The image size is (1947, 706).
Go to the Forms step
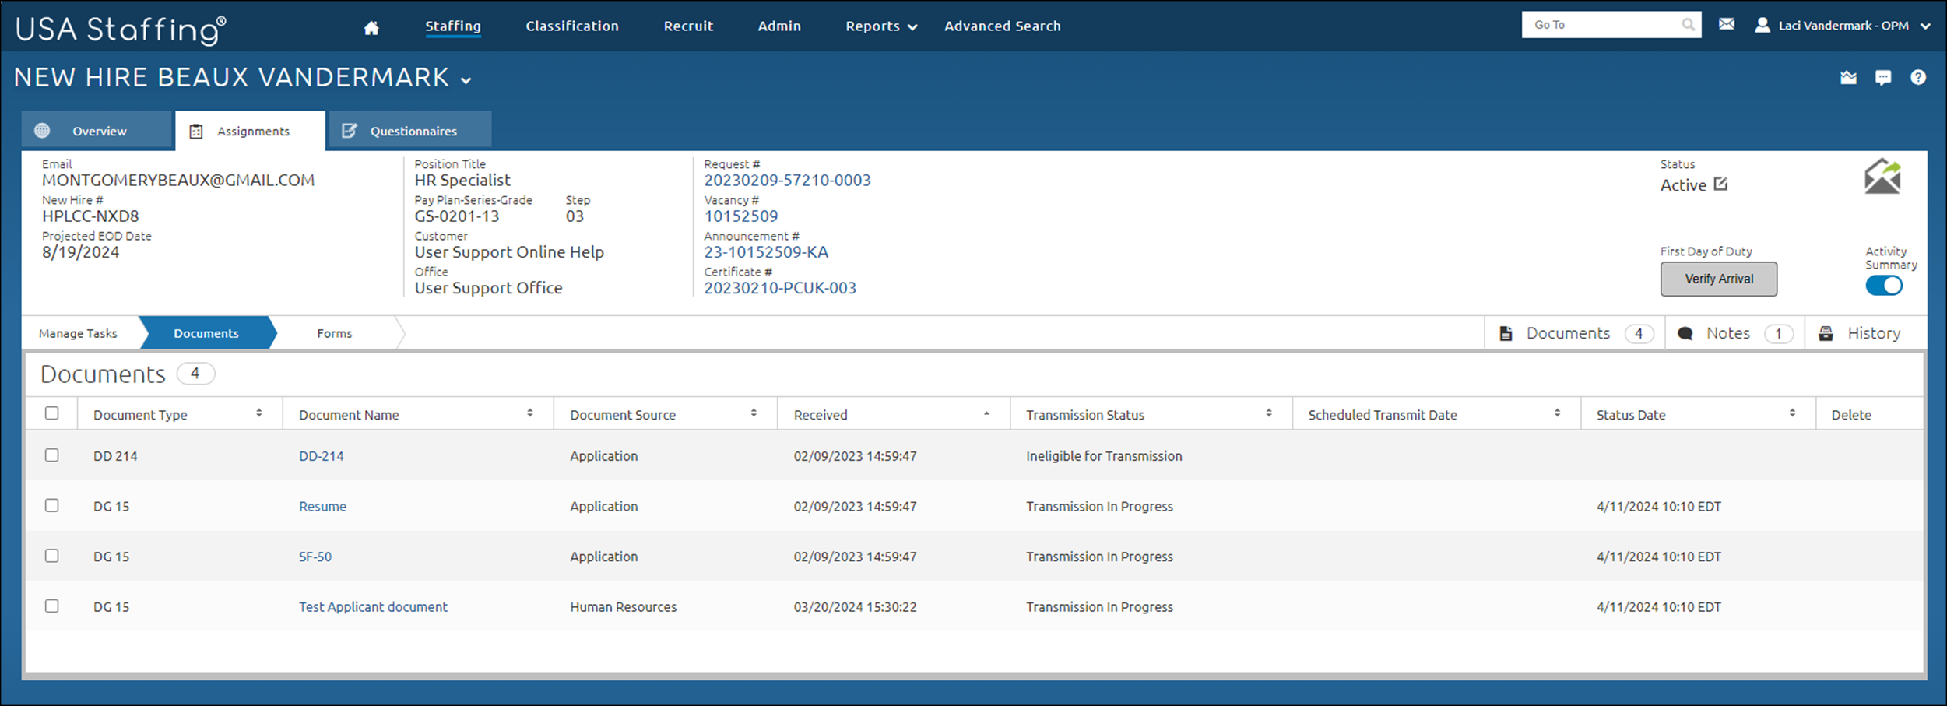334,333
